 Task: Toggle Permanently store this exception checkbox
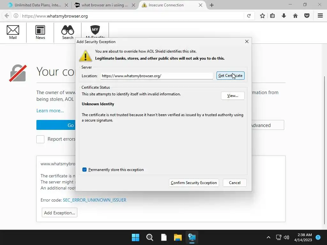point(84,170)
